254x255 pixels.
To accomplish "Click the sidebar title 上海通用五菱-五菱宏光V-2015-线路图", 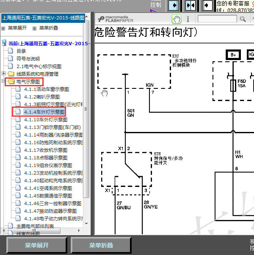I will click(43, 18).
